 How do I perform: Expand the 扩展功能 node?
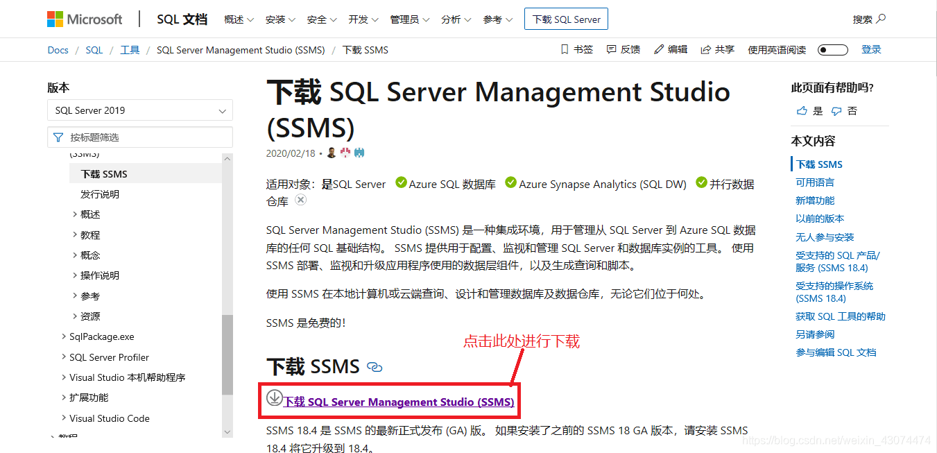point(64,398)
